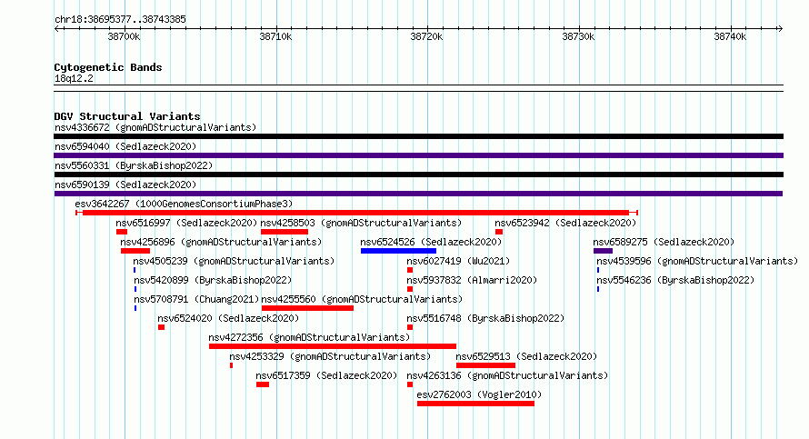This screenshot has width=809, height=439.
Task: Open nsv4258503 gnomAD variant label
Action: pyautogui.click(x=361, y=223)
